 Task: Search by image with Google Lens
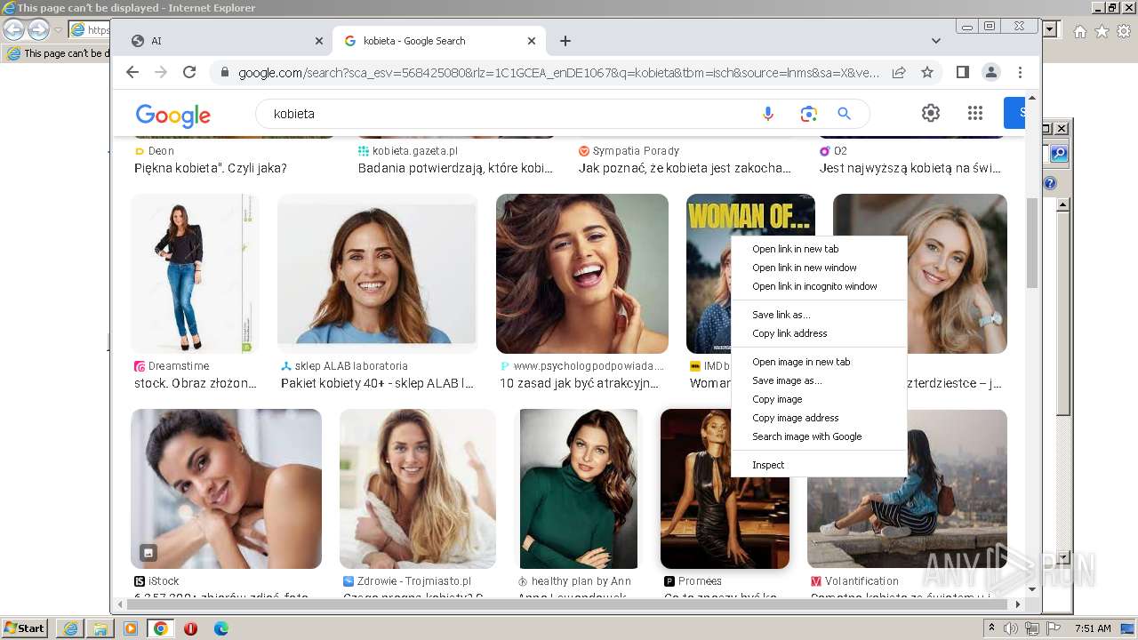(808, 114)
